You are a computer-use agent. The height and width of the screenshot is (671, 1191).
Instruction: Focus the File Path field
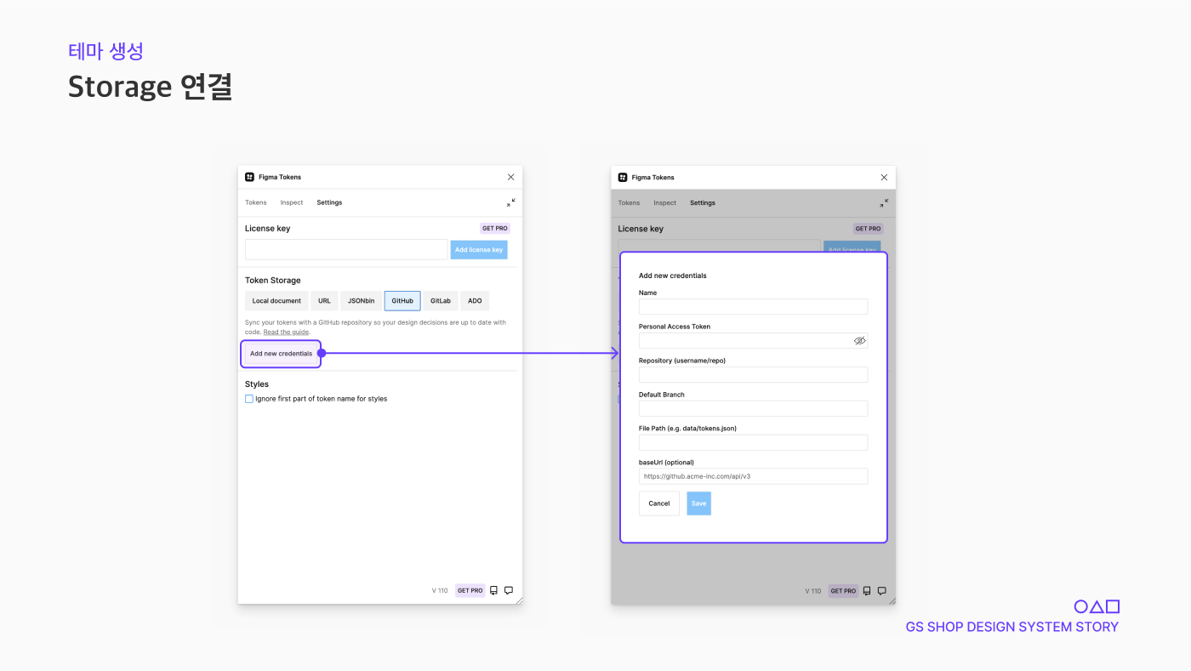tap(753, 442)
